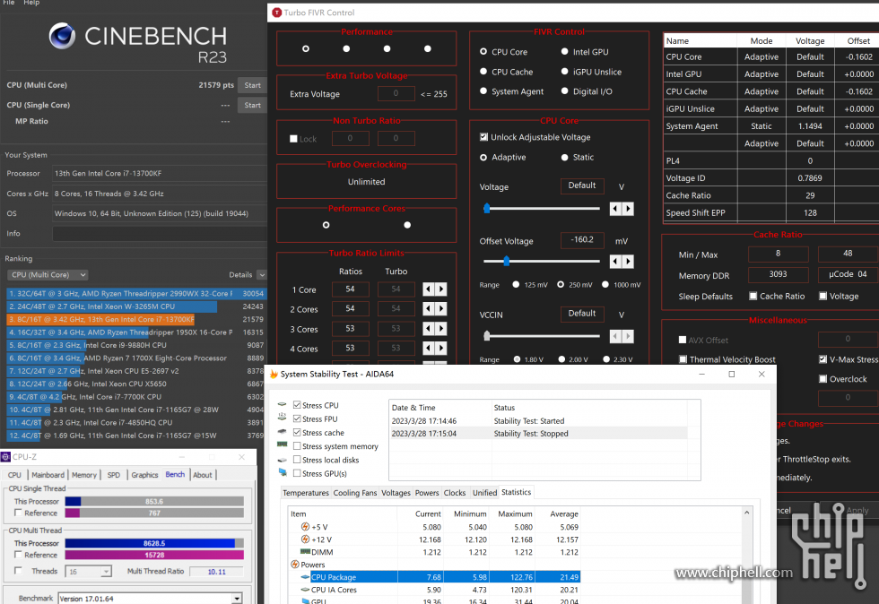Open CPU-Z Mainboard tab
The image size is (879, 604).
point(48,475)
